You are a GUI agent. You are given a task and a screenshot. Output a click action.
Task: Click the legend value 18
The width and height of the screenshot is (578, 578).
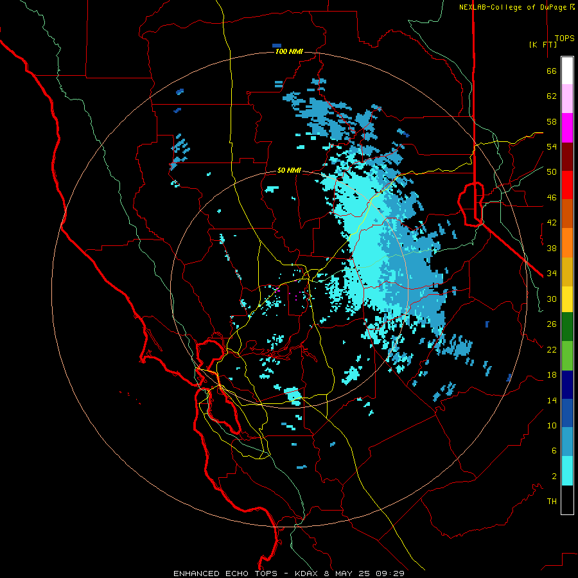[x=552, y=375]
